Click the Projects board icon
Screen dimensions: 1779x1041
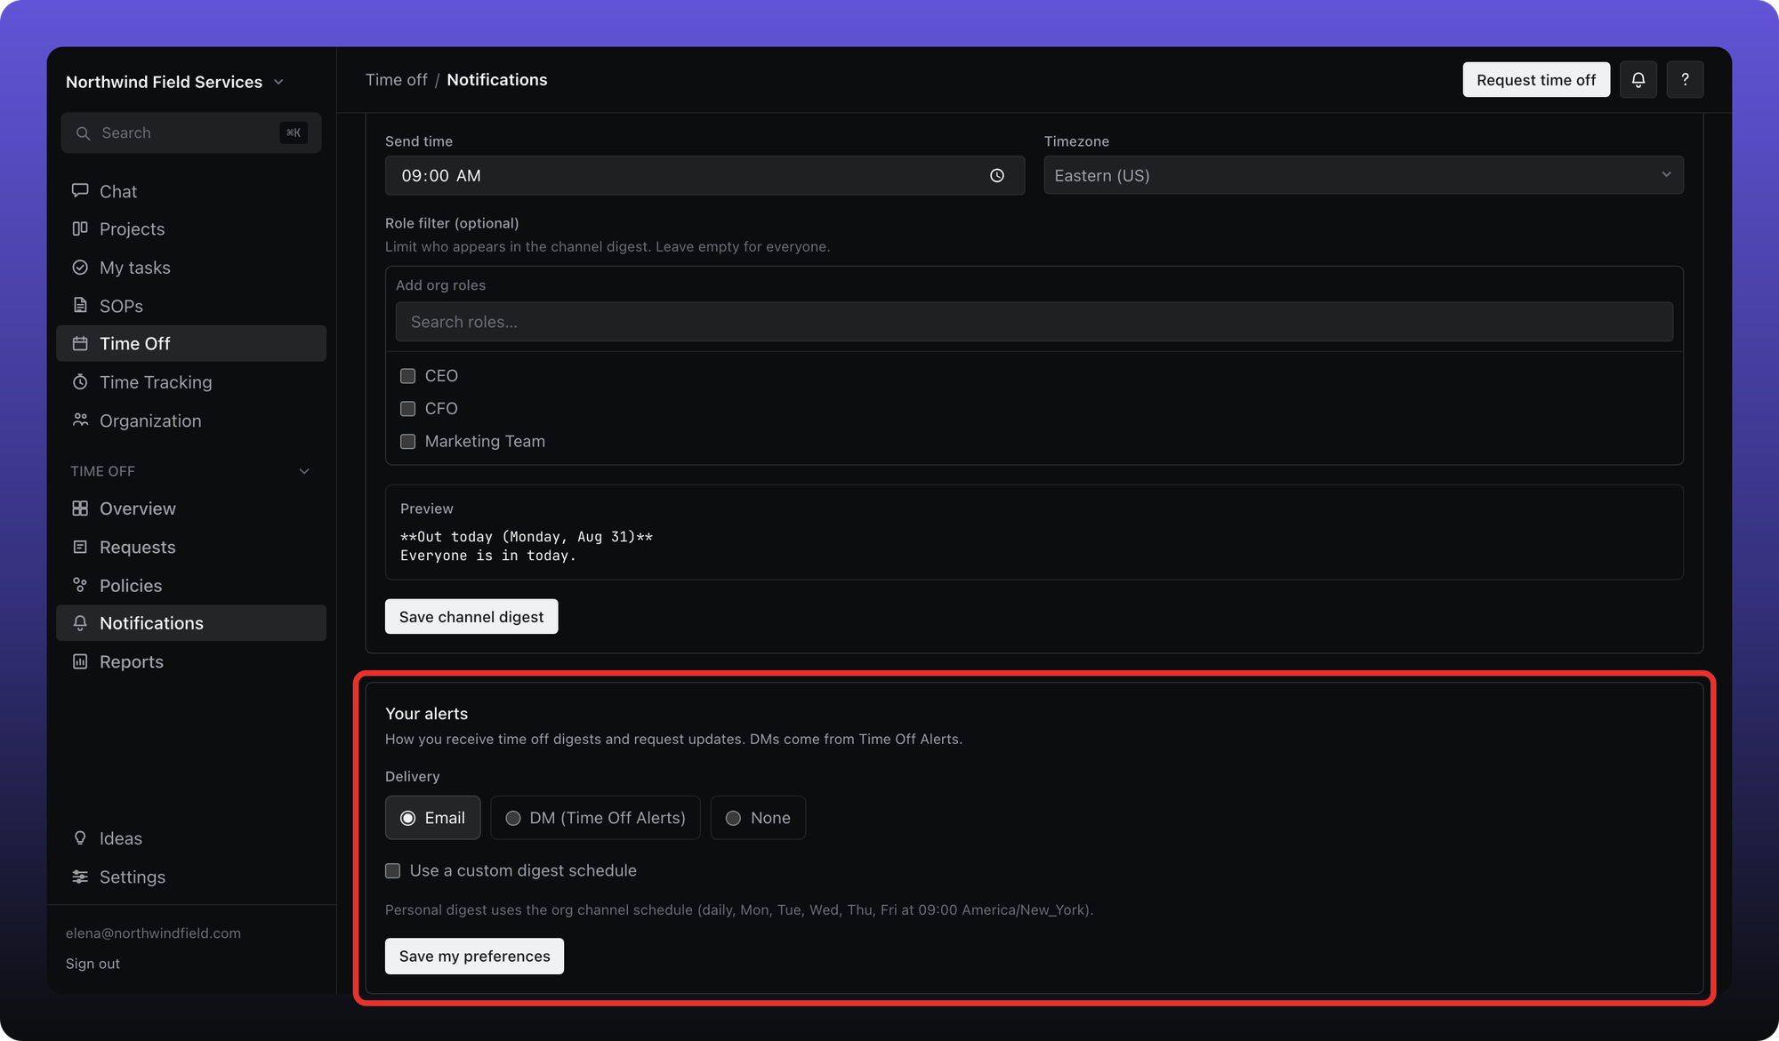coord(80,228)
